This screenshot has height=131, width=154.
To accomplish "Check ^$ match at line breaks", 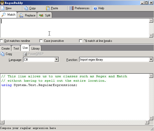I will (x=81, y=41).
